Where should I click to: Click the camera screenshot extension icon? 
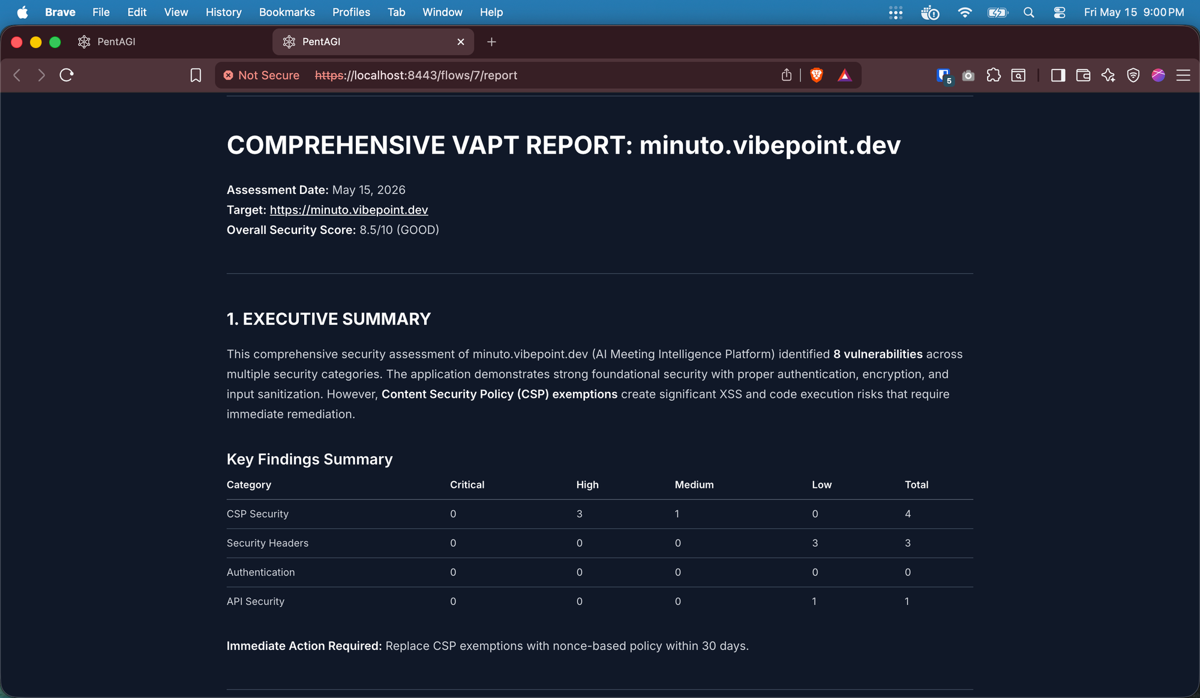(968, 76)
